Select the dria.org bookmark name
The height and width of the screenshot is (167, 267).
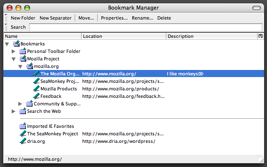(x=36, y=141)
